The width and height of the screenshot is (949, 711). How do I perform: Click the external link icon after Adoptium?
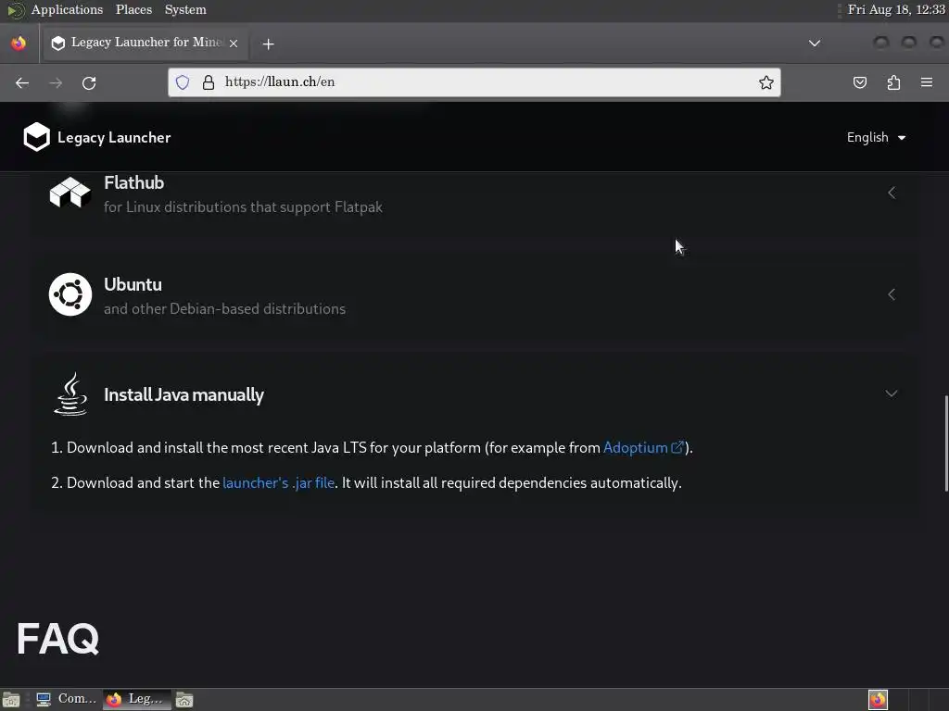point(677,447)
